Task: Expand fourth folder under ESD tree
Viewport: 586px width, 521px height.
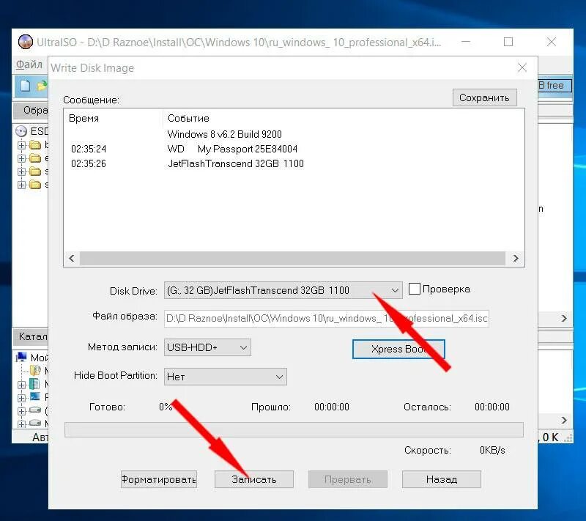Action: click(22, 185)
